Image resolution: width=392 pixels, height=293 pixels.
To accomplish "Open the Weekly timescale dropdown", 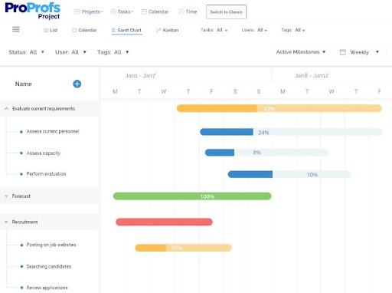I will 360,52.
